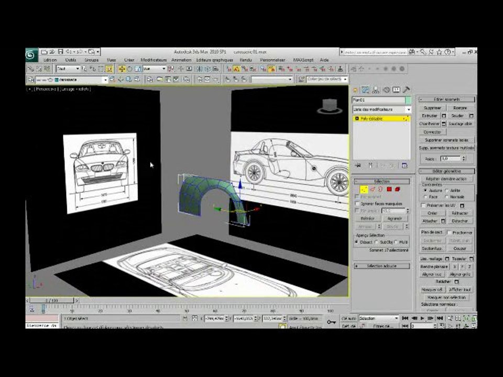Open Souder settings box
503x377 pixels.
coord(471,116)
